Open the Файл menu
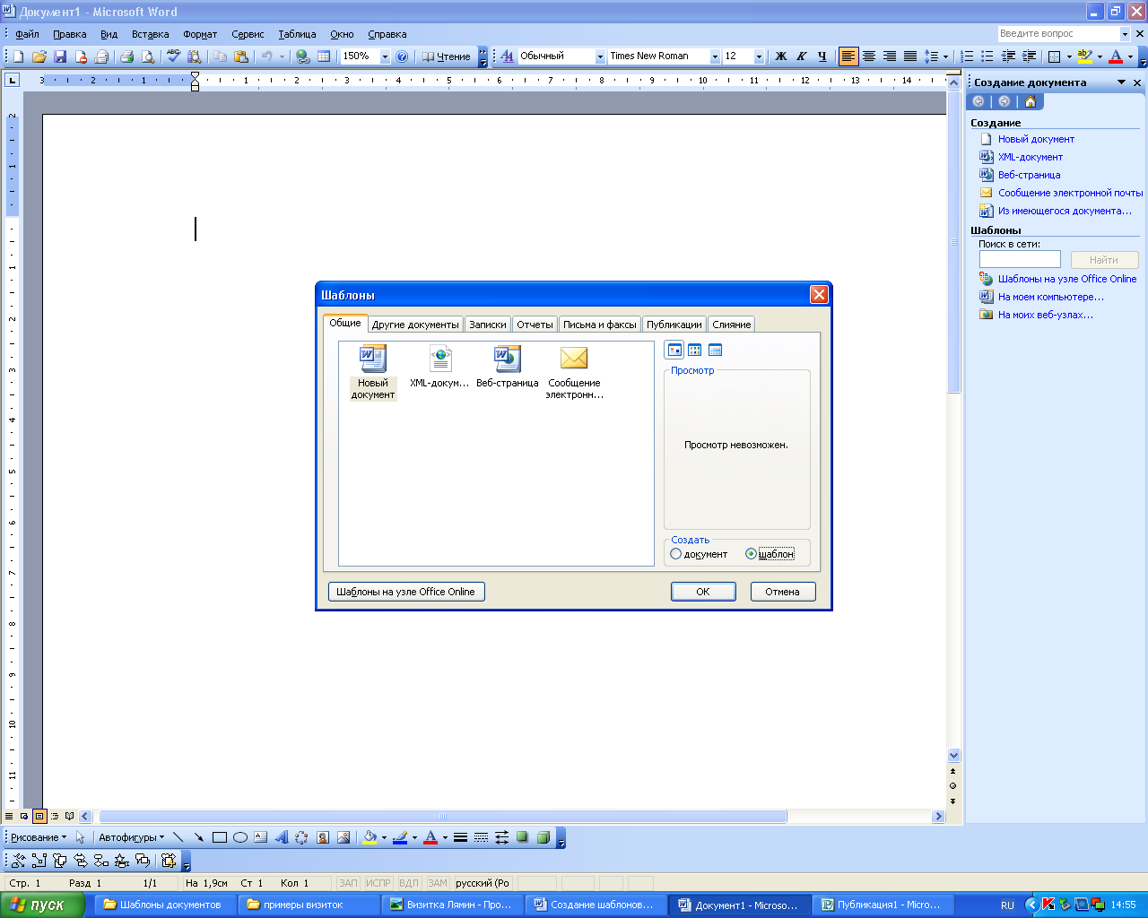The width and height of the screenshot is (1148, 918). click(x=28, y=34)
